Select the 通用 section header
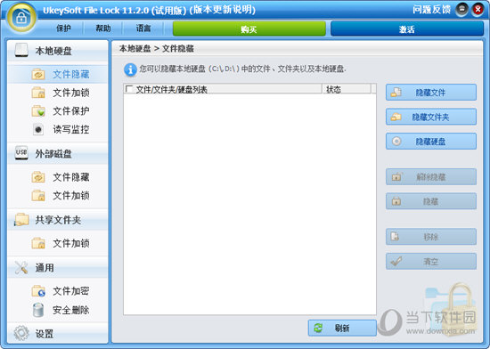Screen dimensions: 490x349 pyautogui.click(x=58, y=268)
